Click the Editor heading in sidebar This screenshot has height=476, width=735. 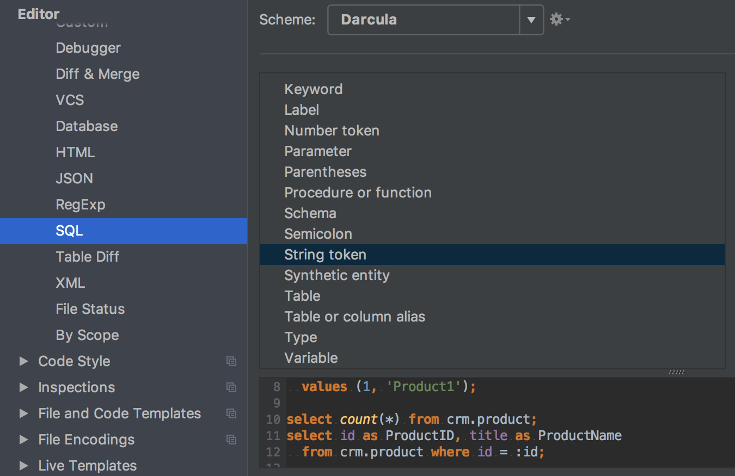point(39,14)
